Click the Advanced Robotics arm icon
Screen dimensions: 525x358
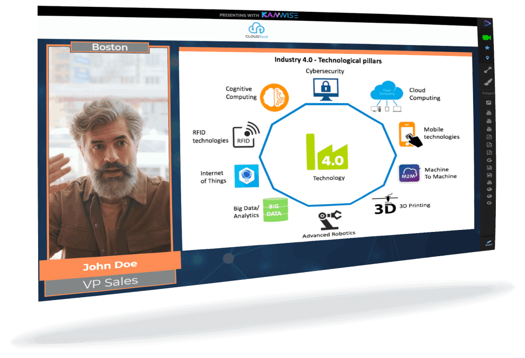pyautogui.click(x=330, y=220)
